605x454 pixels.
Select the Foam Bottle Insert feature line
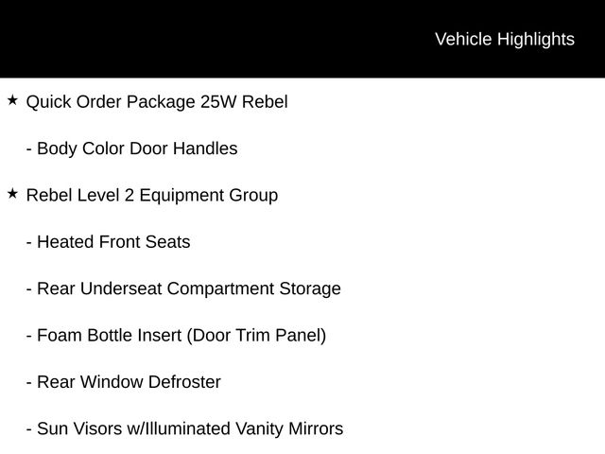181,336
